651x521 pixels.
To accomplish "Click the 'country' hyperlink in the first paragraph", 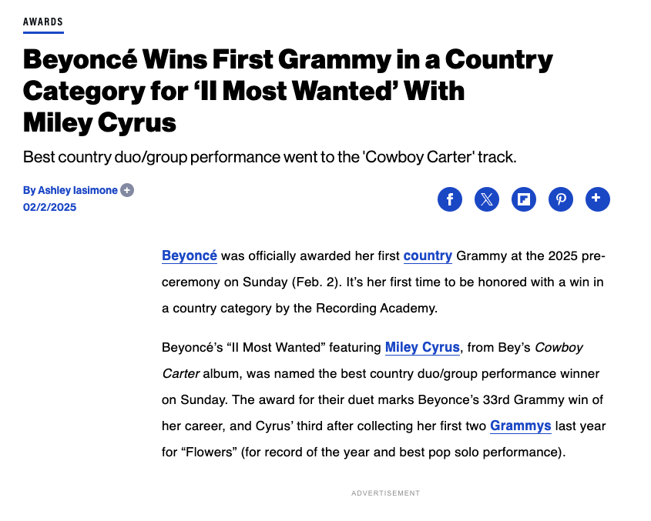I will 428,255.
